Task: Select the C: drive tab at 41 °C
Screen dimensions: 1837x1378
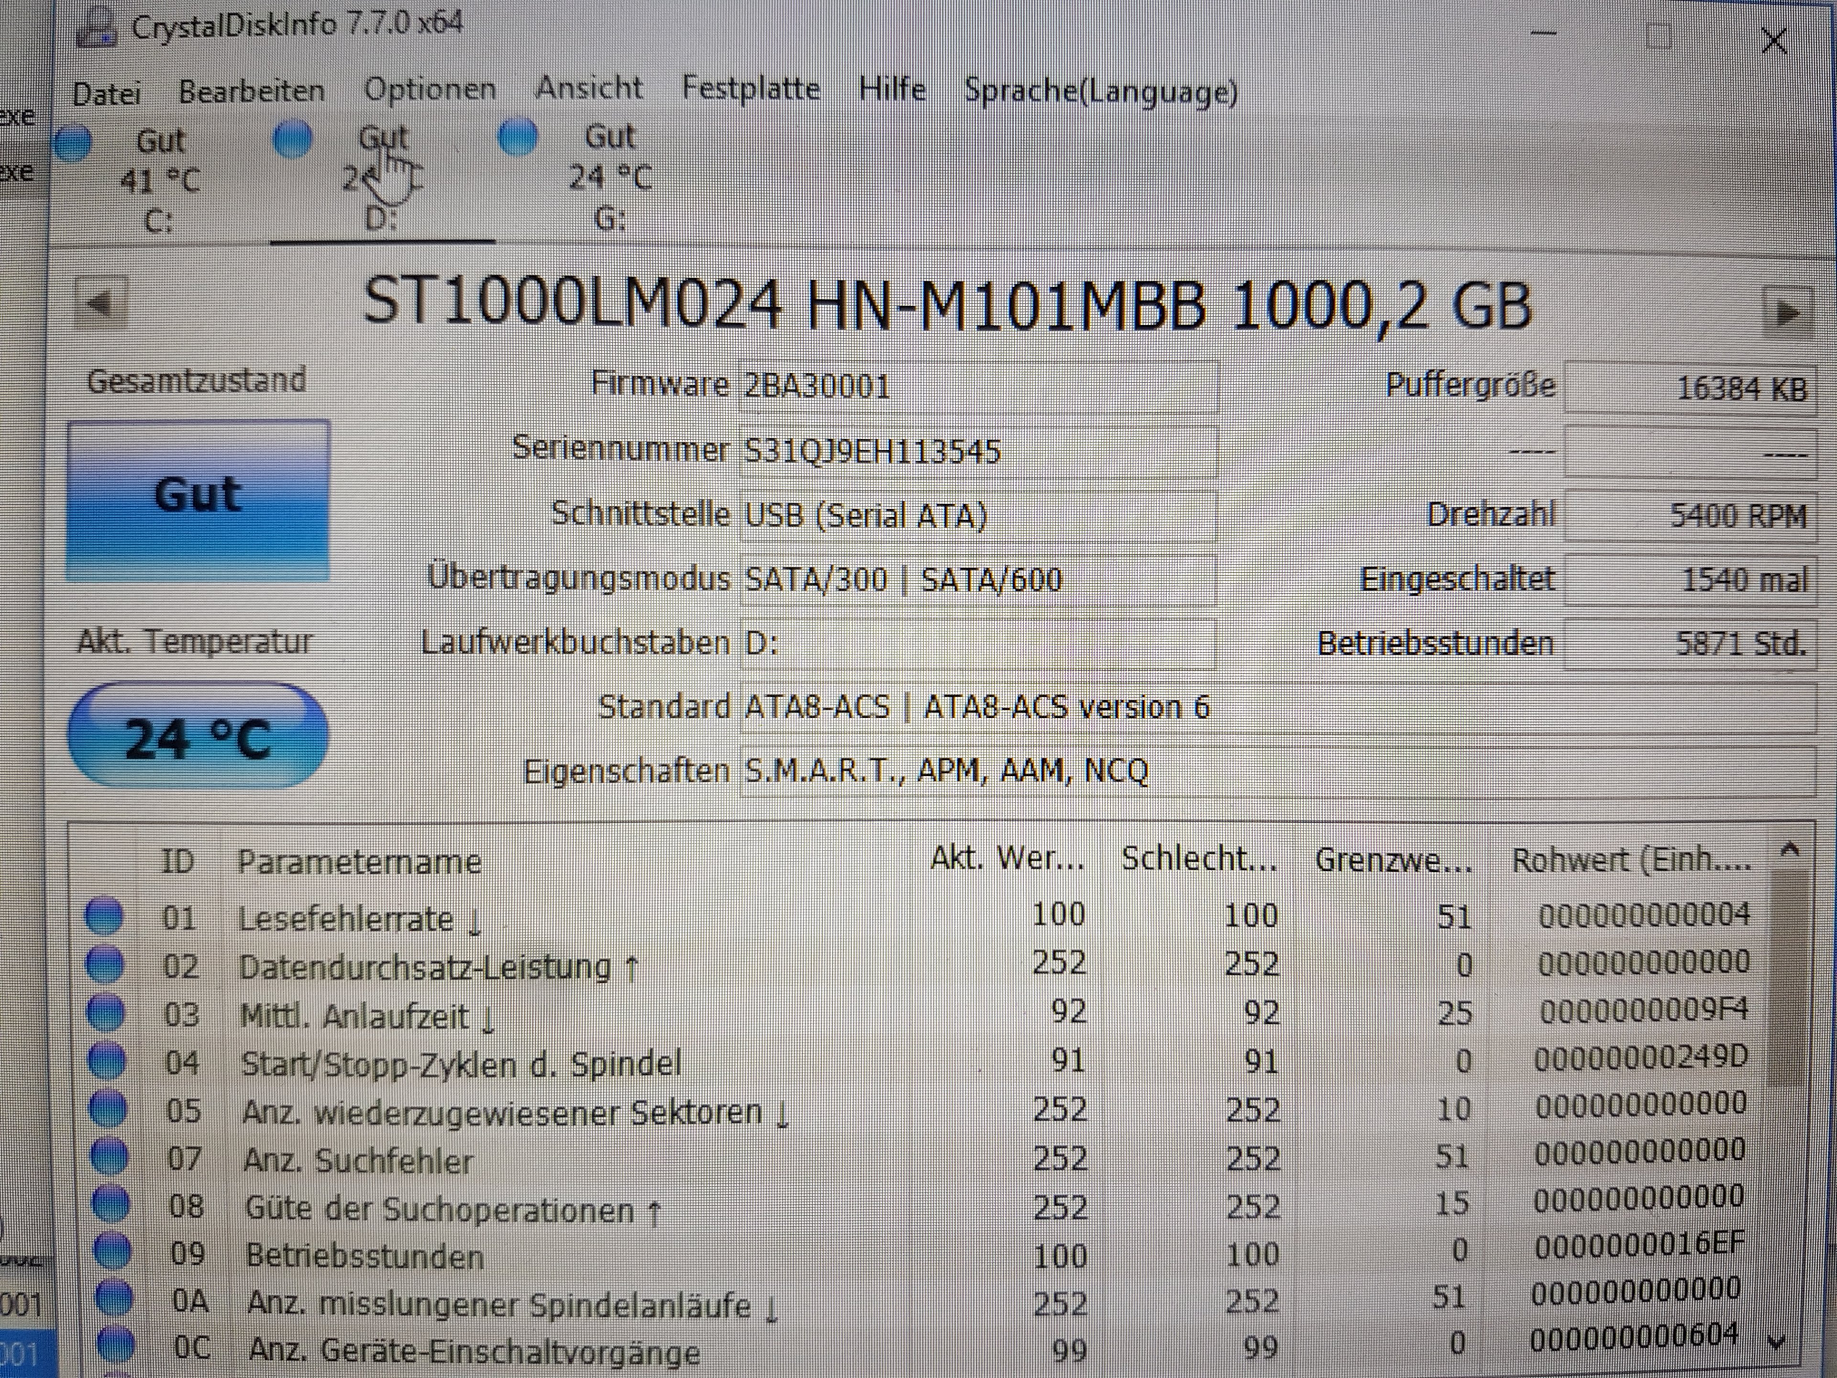Action: pyautogui.click(x=159, y=180)
